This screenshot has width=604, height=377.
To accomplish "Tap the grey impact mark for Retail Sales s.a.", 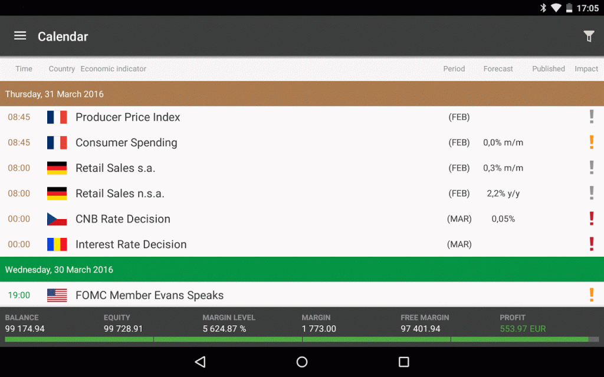I will pos(592,167).
